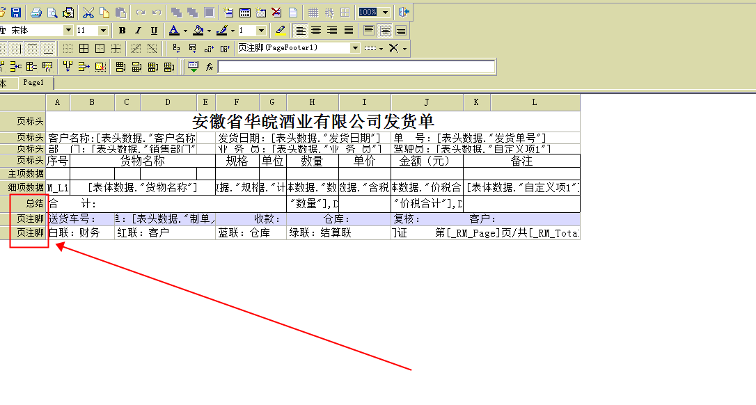Click the Save floppy disk icon
The height and width of the screenshot is (405, 756).
click(16, 12)
